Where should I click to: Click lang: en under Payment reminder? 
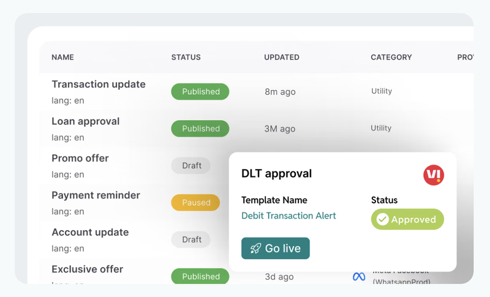click(x=68, y=211)
